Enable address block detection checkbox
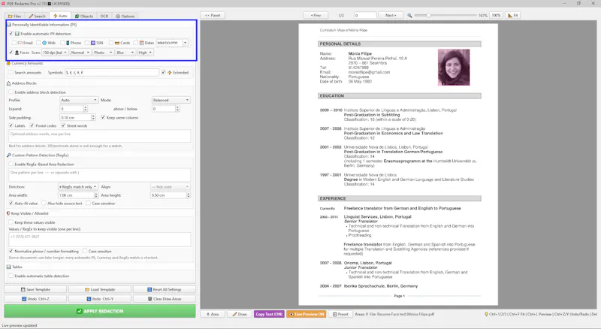601x329 pixels. (x=11, y=92)
